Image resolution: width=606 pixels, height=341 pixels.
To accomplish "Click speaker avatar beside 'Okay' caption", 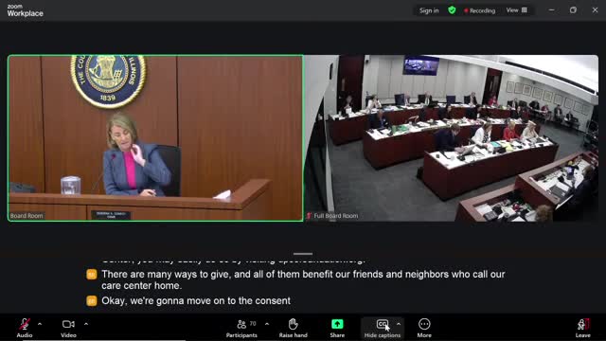I will click(92, 301).
